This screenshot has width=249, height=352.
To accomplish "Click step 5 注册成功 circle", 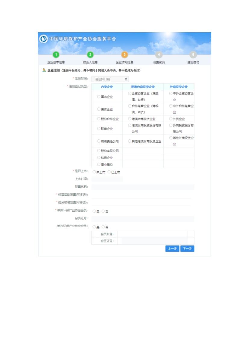I will click(193, 55).
